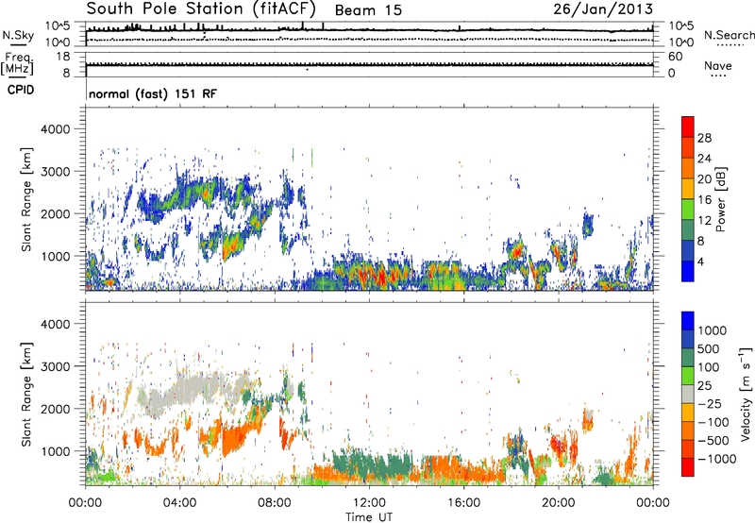Click the "08:00" time axis label

click(x=274, y=503)
